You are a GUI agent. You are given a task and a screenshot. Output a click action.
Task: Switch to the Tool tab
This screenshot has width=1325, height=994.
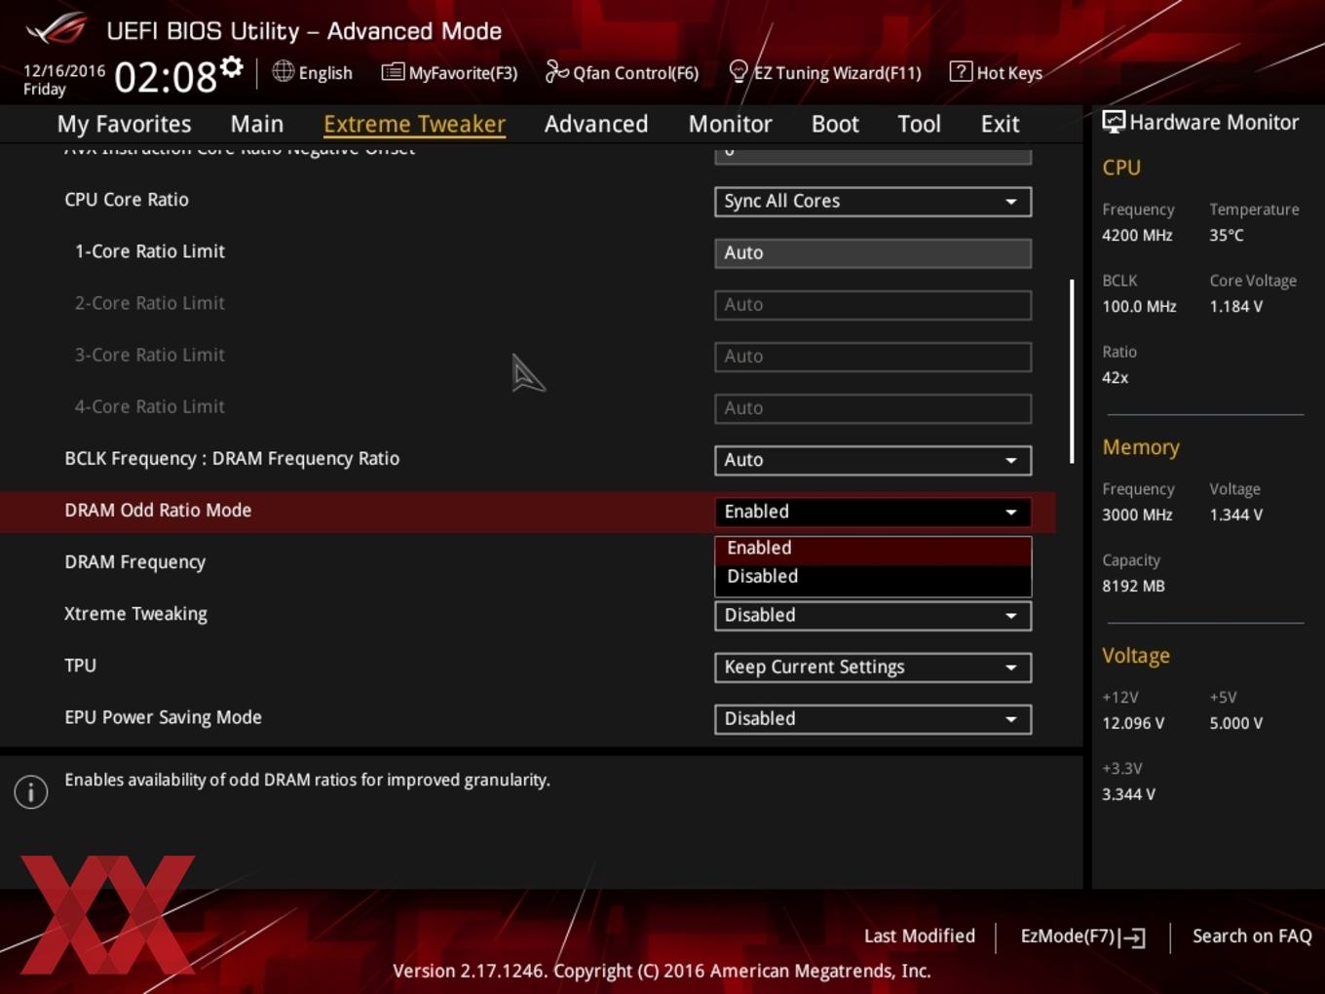coord(919,124)
